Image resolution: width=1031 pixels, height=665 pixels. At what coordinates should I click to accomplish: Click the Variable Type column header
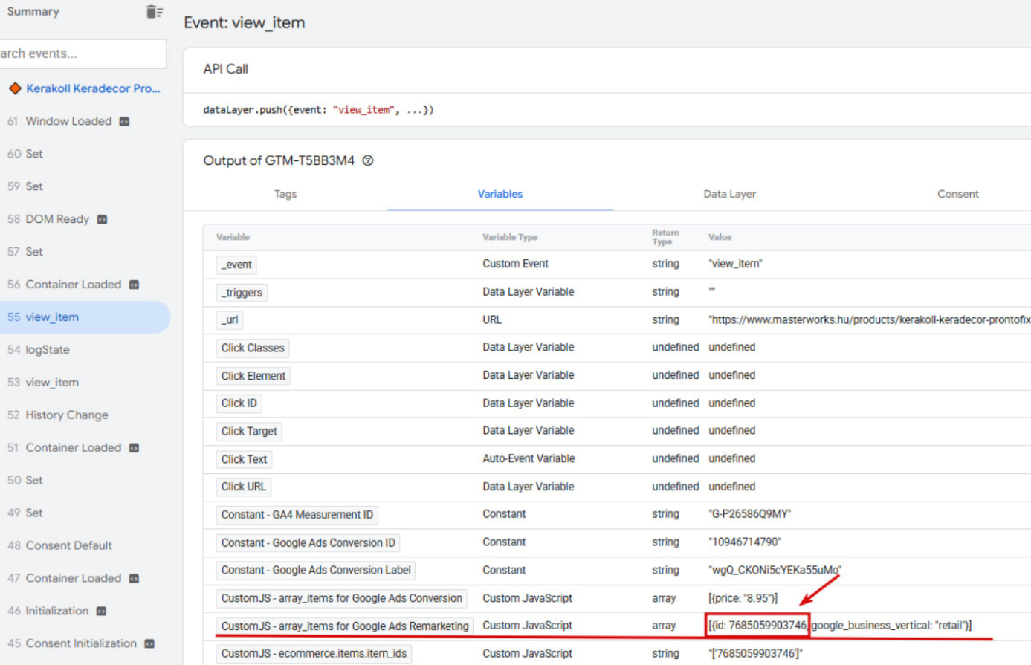[x=510, y=237]
